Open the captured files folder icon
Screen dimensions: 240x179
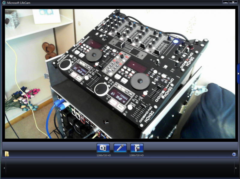(7, 154)
